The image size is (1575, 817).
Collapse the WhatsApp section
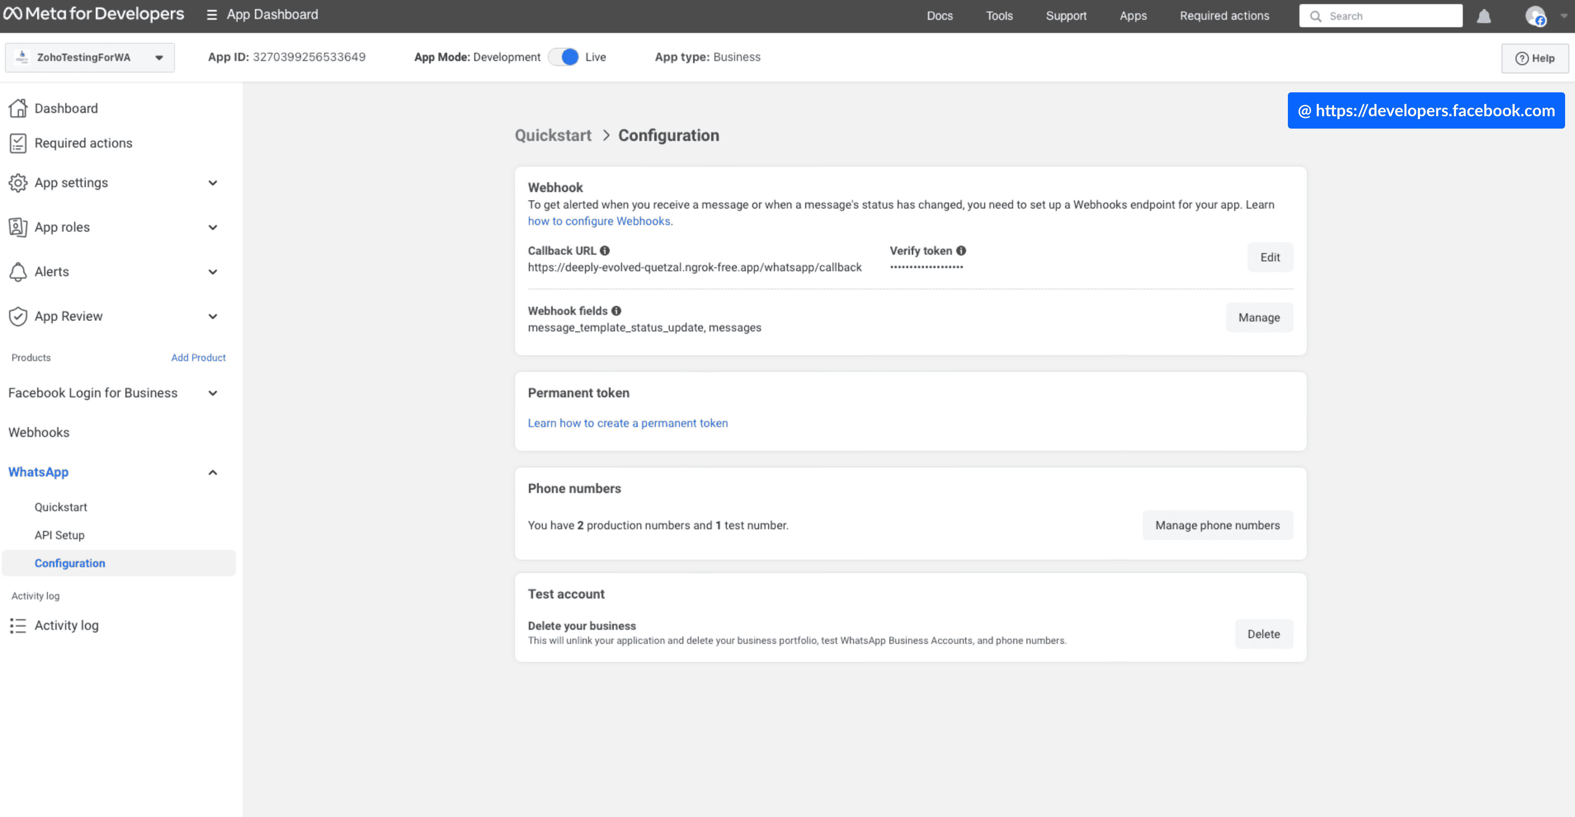pos(213,472)
